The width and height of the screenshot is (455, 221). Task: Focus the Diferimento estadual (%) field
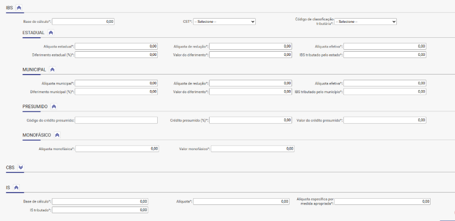(x=116, y=54)
